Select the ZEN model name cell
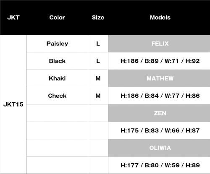 coord(159,113)
